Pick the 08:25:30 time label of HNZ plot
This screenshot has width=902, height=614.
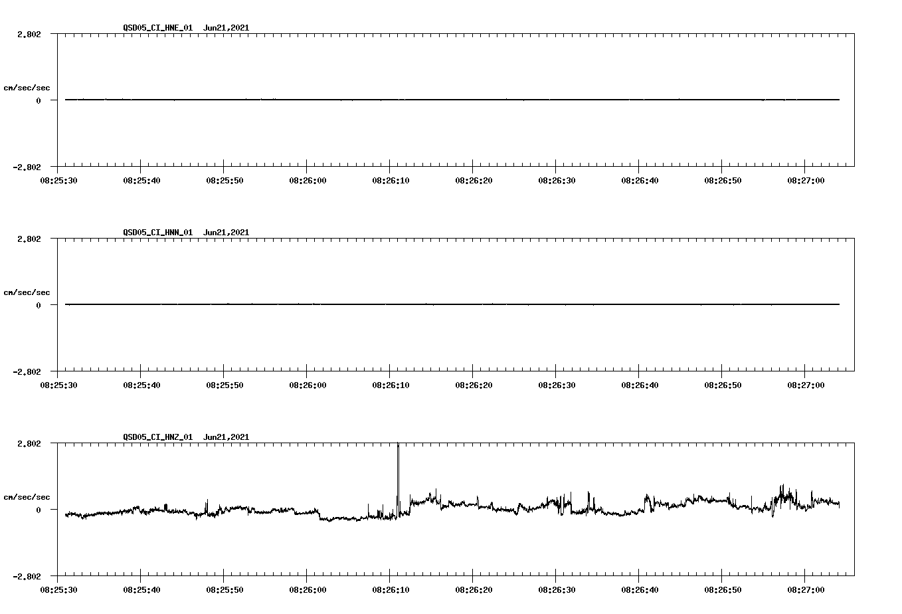click(58, 590)
